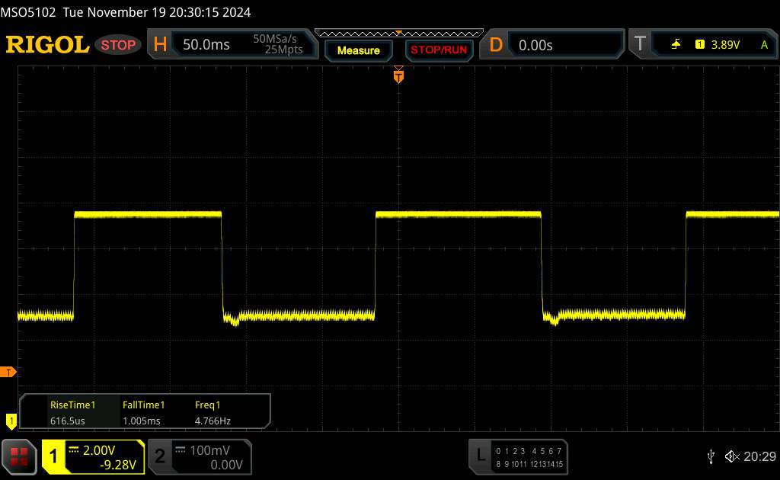This screenshot has height=480, width=780.
Task: Open the 50.0ms horizontal timebase setting
Action: coord(206,45)
